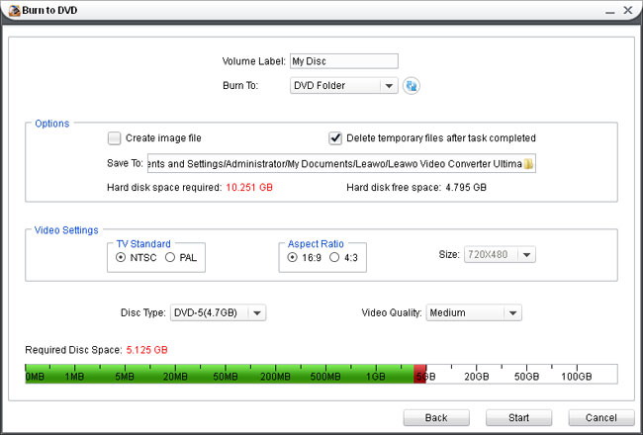Open the Save To folder browse icon

[x=528, y=163]
